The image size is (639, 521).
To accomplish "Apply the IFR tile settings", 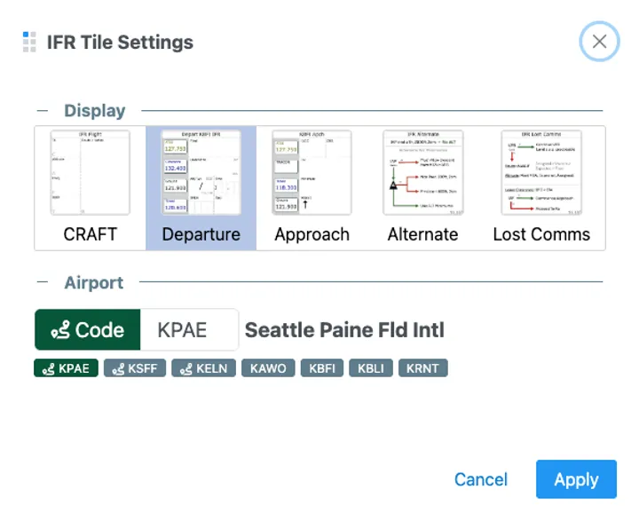I will [x=576, y=479].
